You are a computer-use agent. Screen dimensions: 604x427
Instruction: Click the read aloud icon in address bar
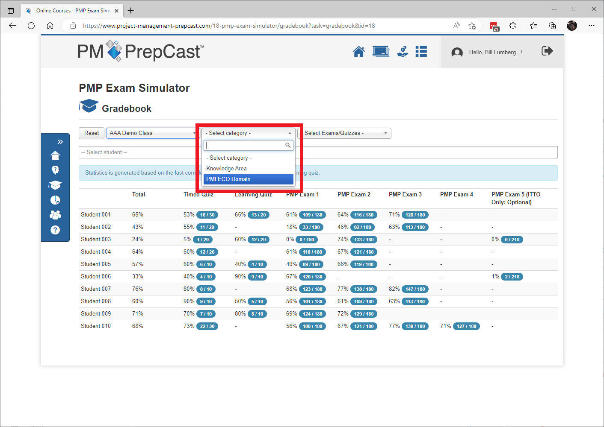coord(456,26)
